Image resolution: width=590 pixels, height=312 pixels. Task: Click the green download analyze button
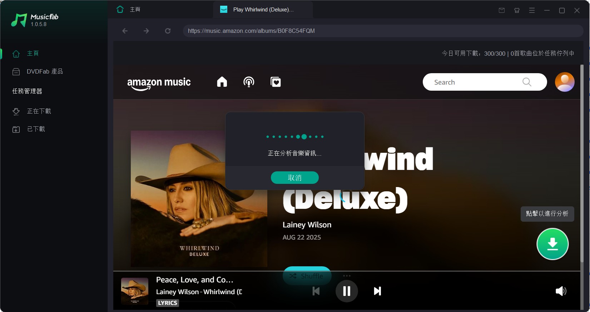[552, 244]
